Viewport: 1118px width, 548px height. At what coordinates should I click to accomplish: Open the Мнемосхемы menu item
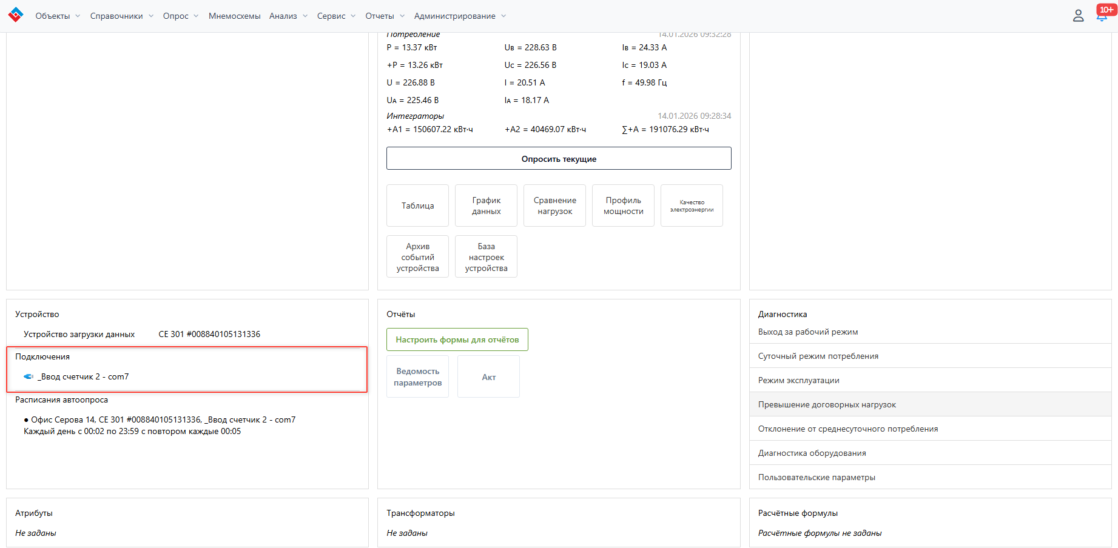click(x=234, y=16)
